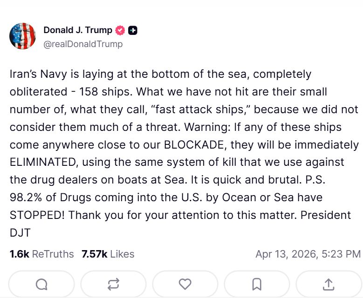Click the @realDonaldTrump handle
Screen dimensions: 363x306
83,44
